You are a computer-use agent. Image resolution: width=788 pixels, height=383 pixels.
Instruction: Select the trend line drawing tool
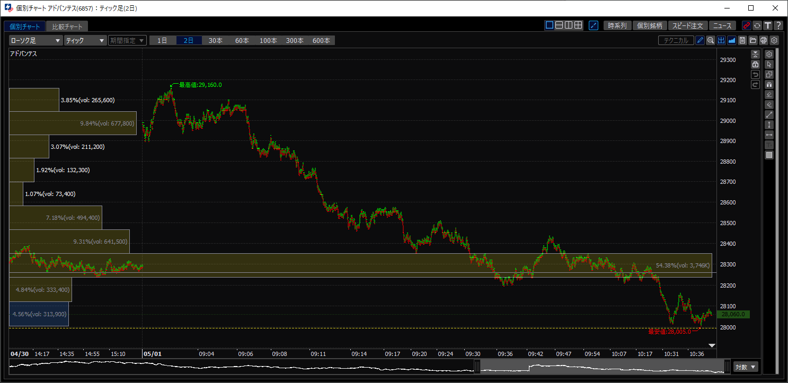769,115
